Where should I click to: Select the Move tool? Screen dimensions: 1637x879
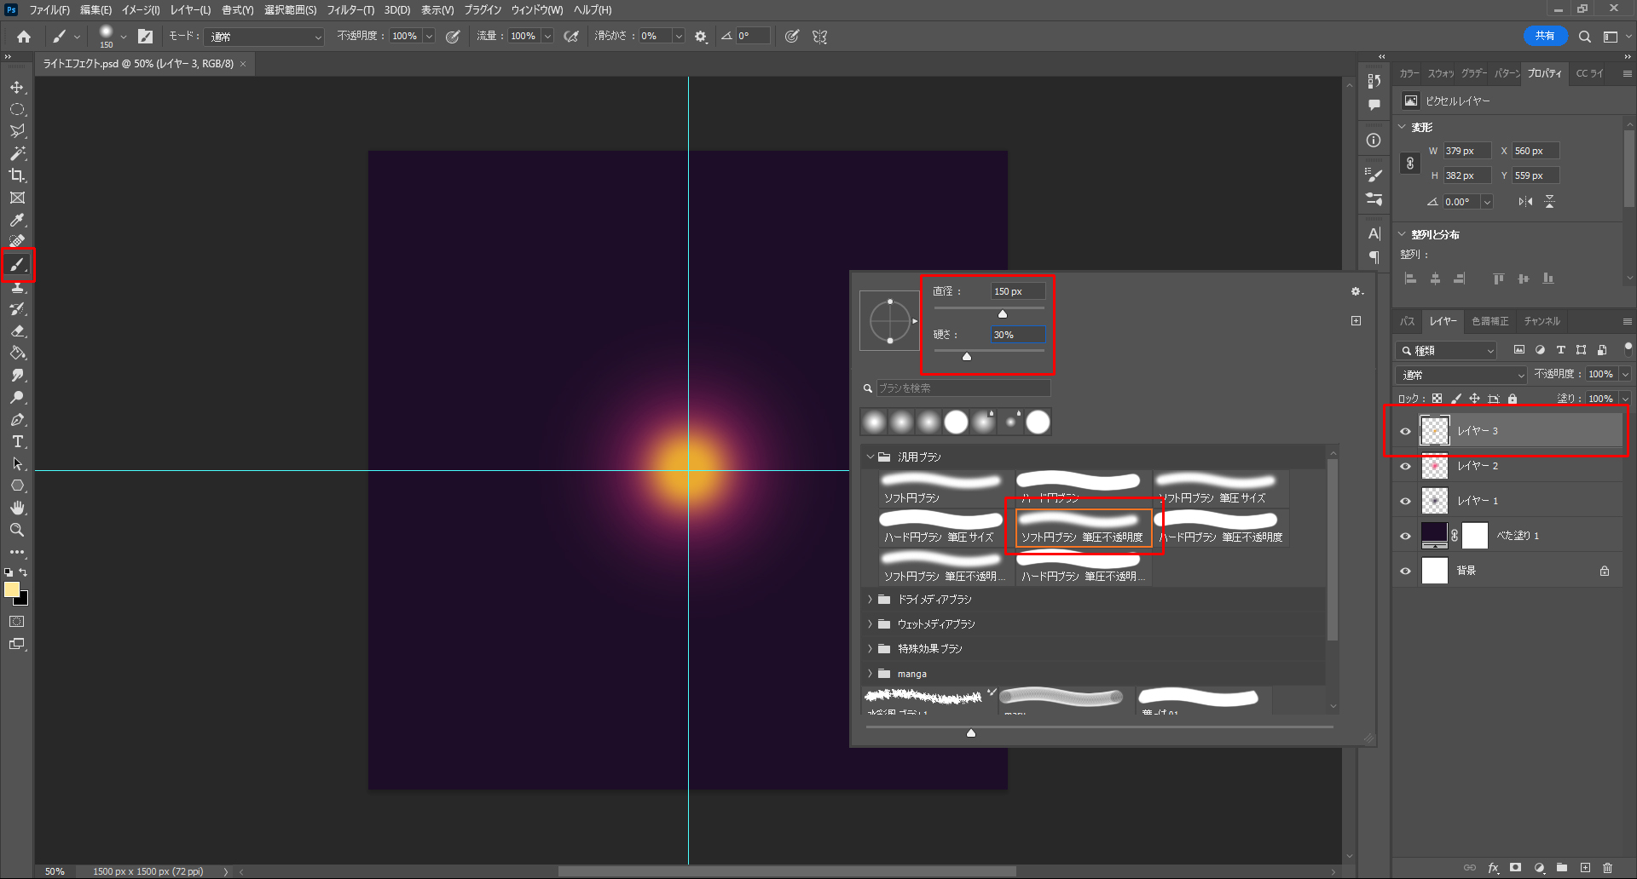[x=17, y=88]
